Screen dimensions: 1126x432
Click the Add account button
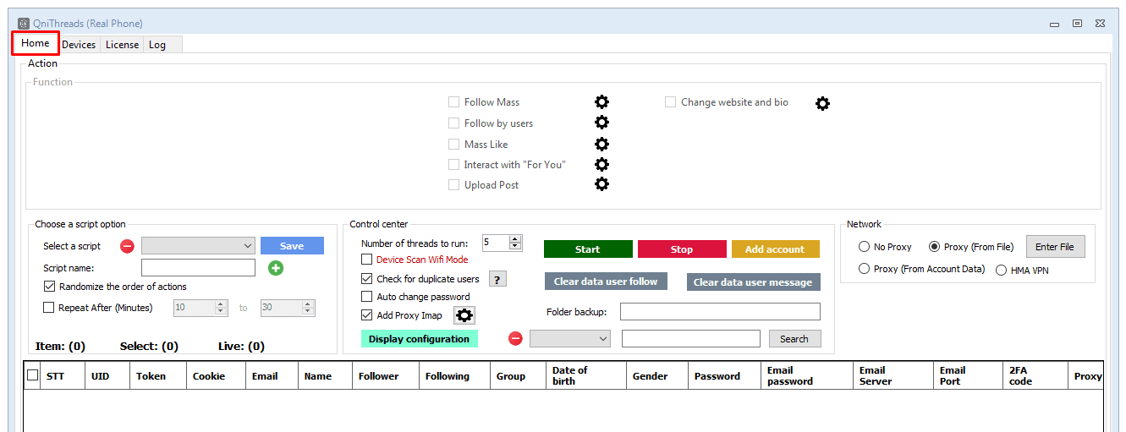(x=775, y=249)
